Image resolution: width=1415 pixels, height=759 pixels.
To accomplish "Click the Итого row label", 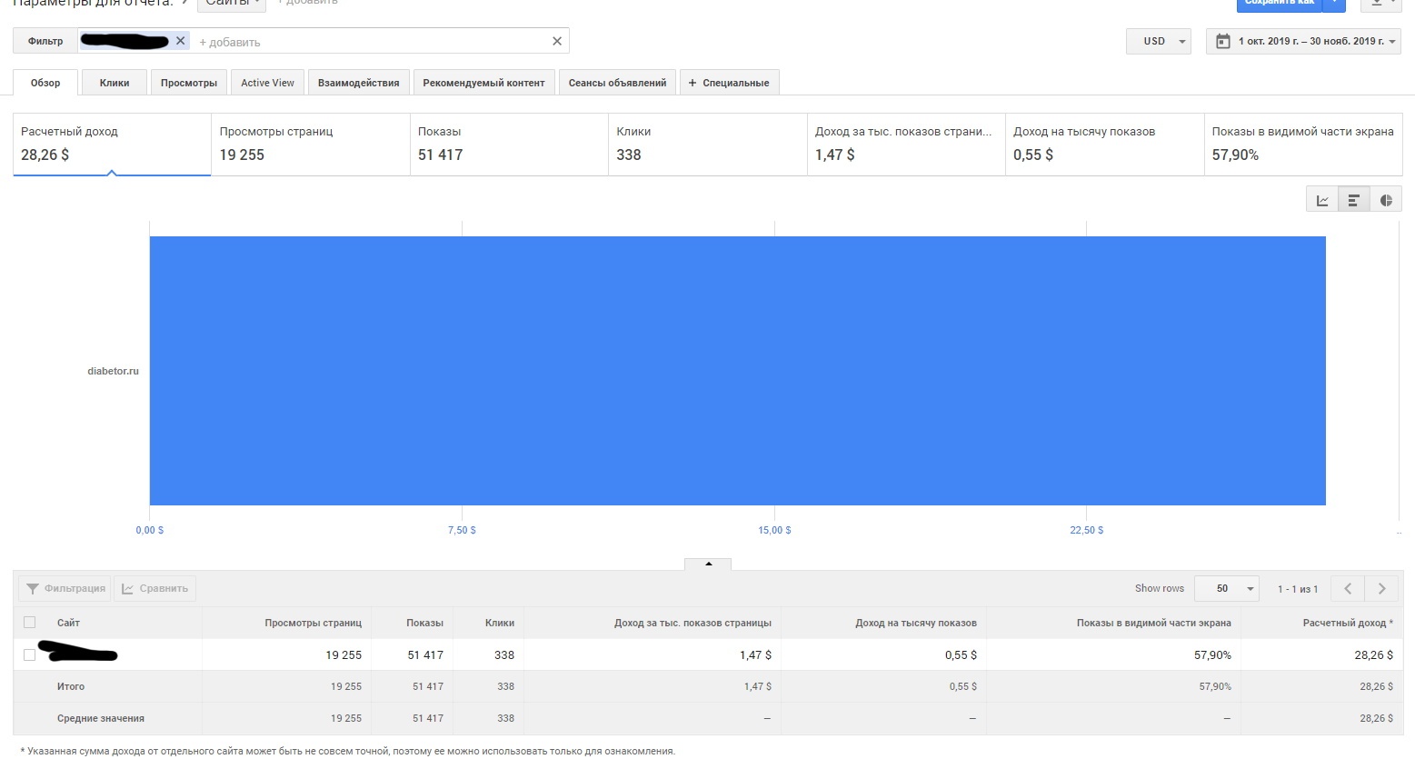I will tap(71, 686).
